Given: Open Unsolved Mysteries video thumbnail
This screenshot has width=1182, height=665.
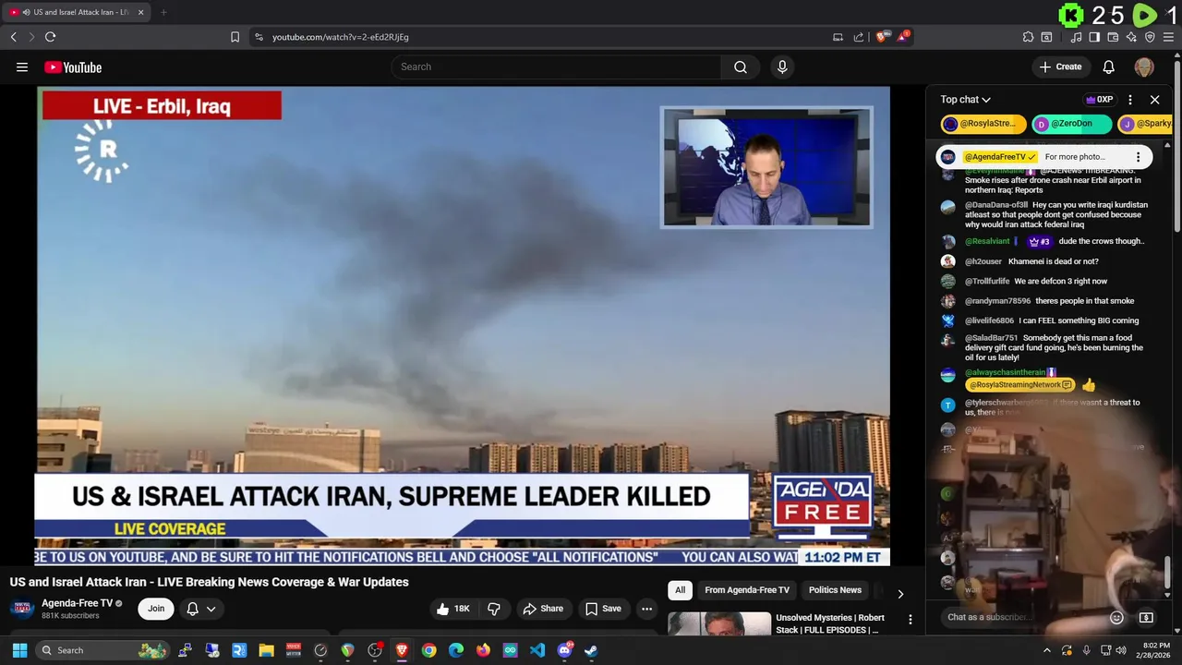Looking at the screenshot, I should (719, 623).
